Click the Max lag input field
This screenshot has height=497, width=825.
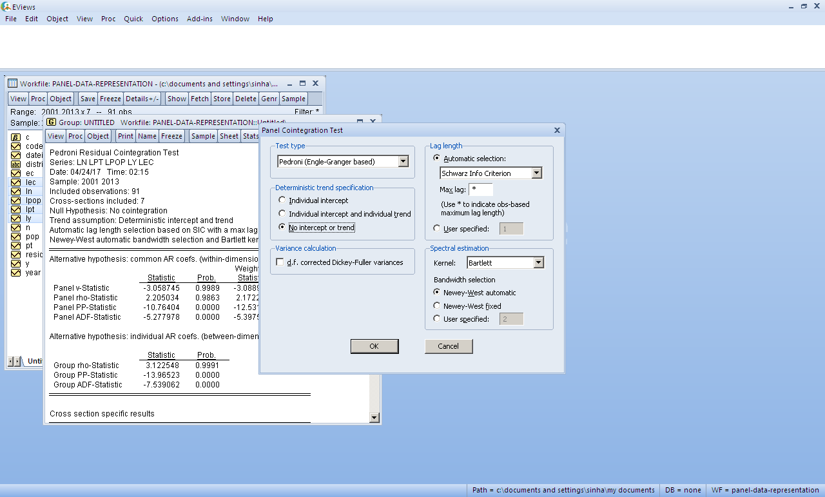point(481,190)
